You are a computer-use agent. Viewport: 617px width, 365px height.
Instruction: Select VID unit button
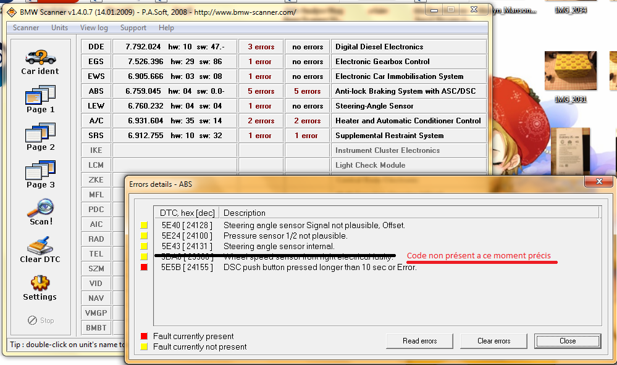[96, 283]
